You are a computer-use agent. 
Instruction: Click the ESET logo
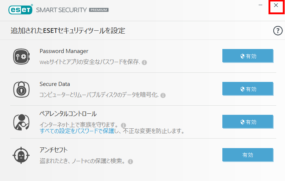[21, 10]
